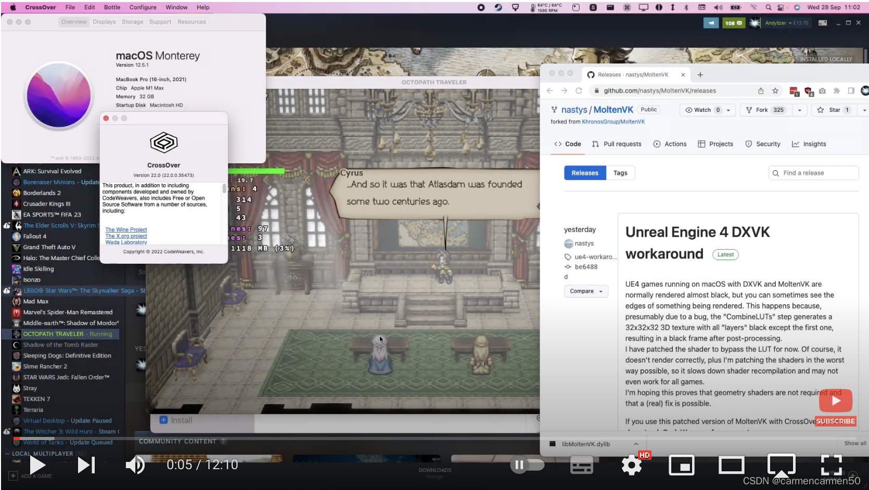Click the ARK: Survival Evolved game icon
Viewport: 869px width, 490px height.
(x=17, y=171)
